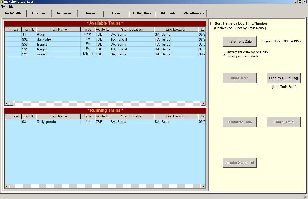Switch to the Routes tab
Image resolution: width=308 pixels, height=199 pixels.
[x=90, y=13]
